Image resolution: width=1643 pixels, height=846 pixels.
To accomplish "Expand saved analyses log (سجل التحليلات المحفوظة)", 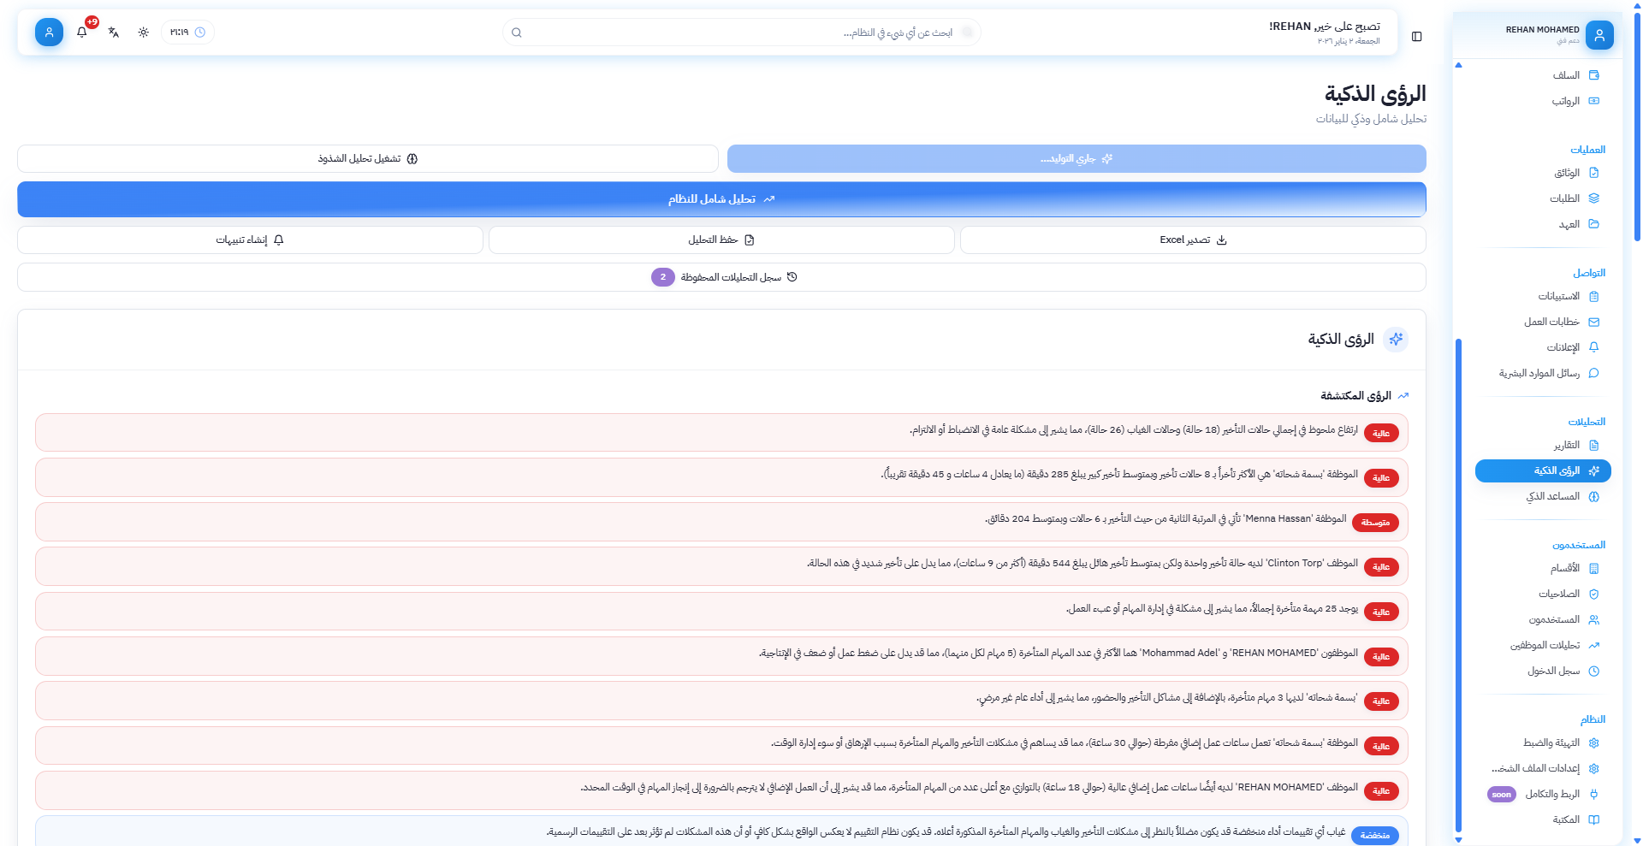I will coord(721,277).
